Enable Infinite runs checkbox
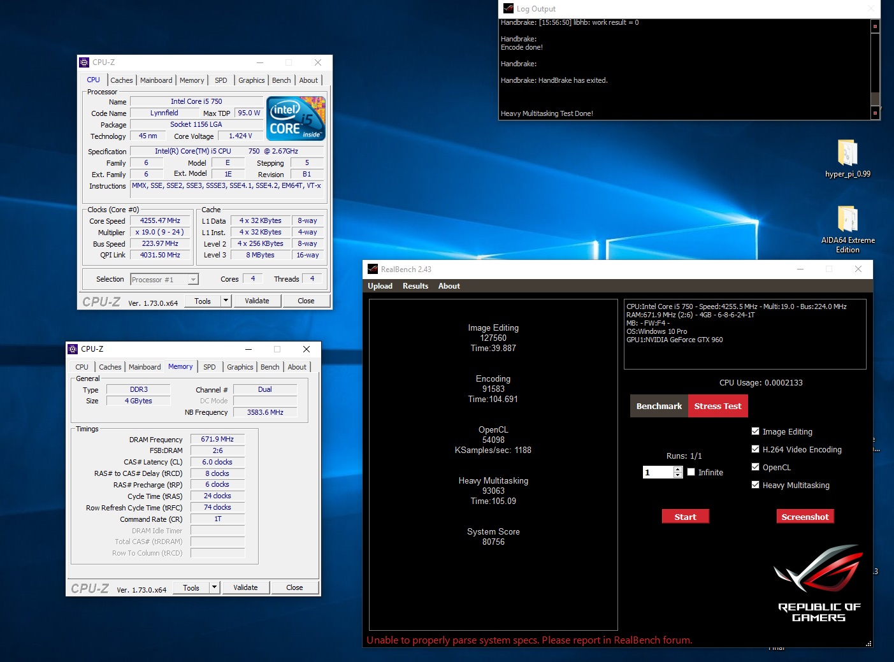894x662 pixels. (x=691, y=472)
